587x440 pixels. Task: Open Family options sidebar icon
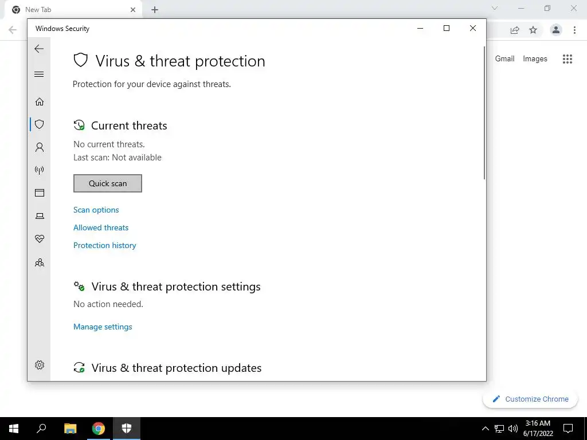coord(40,262)
